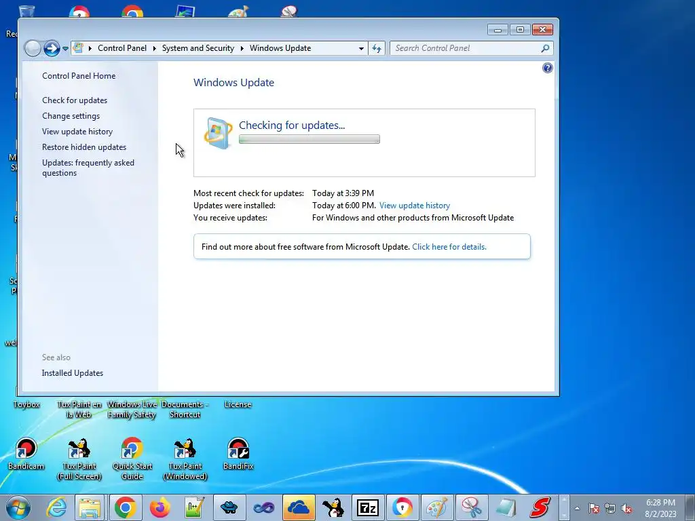Show hidden tray icons arrow
This screenshot has width=695, height=521.
577,509
